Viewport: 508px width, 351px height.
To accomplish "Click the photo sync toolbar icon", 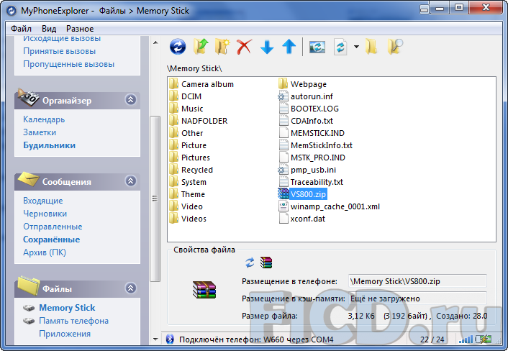I will coord(317,47).
